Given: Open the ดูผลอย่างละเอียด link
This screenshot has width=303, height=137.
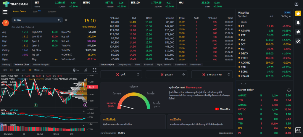Looking at the screenshot, I should 226,133.
